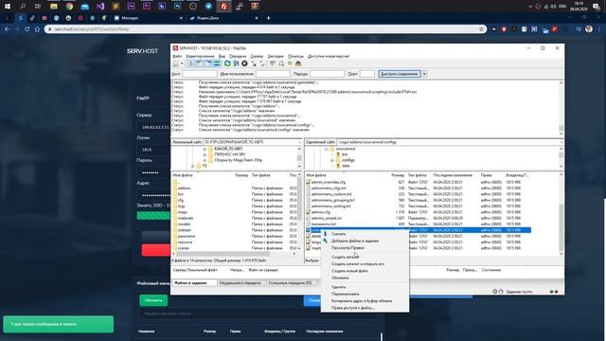
Task: Open directory listing filters icon
Action: [x=273, y=63]
